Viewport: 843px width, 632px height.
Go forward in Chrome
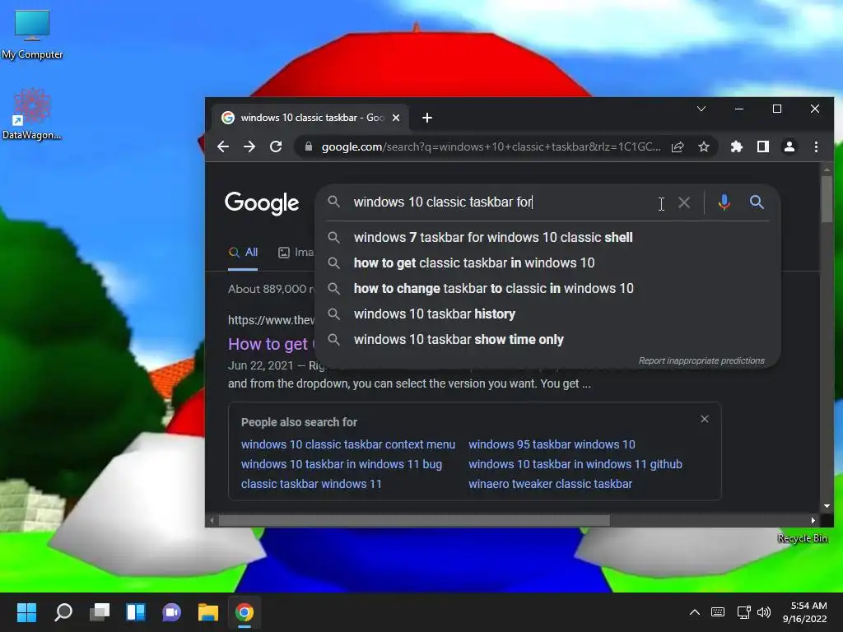249,146
